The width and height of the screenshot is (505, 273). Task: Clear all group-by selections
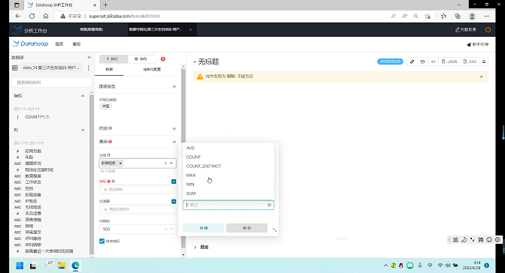coord(165,163)
